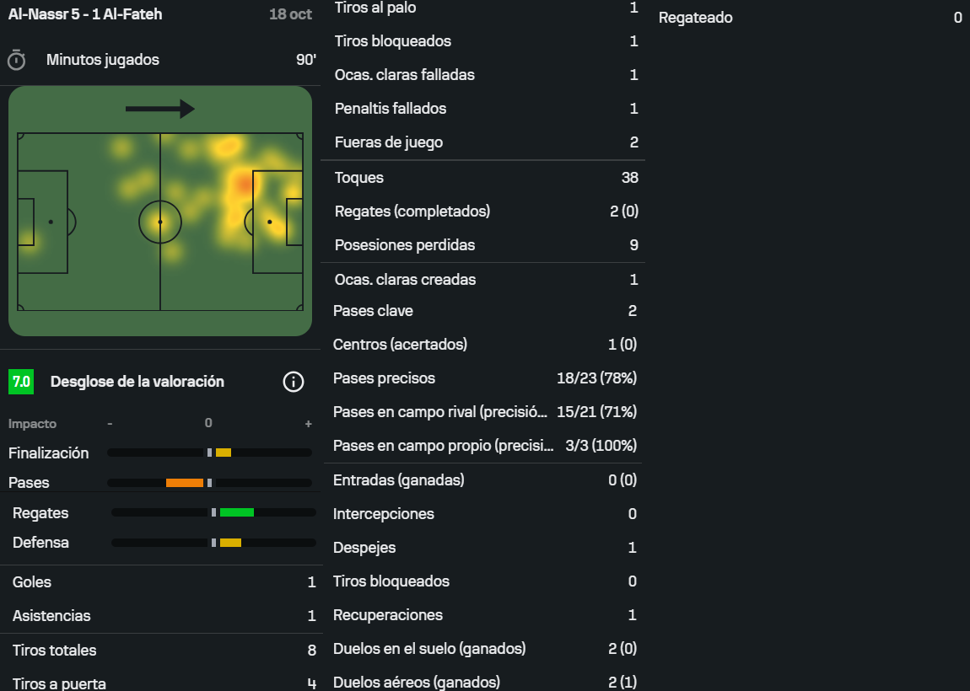This screenshot has width=970, height=691.
Task: Click the attack direction arrow above heatmap
Action: pos(160,109)
